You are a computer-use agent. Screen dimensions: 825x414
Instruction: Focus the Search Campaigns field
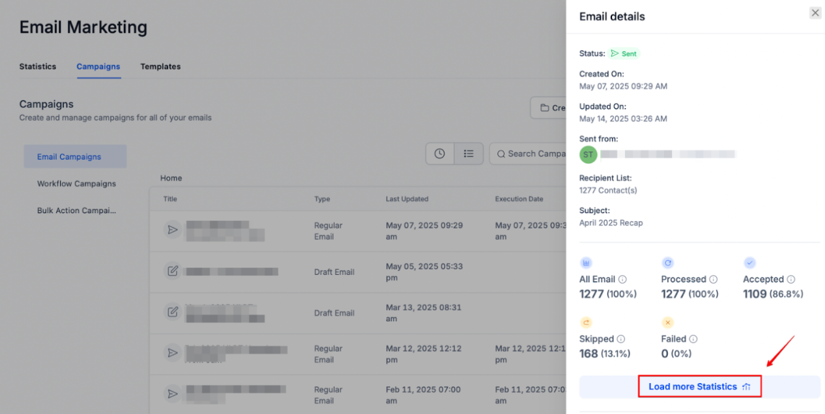coord(528,154)
